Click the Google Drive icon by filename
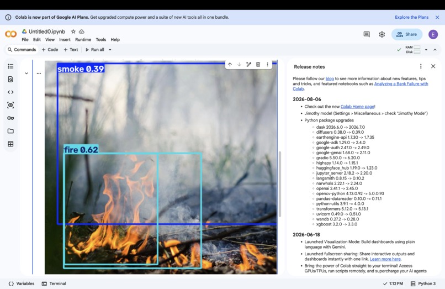Screen dimensions: 445x289 24,31
